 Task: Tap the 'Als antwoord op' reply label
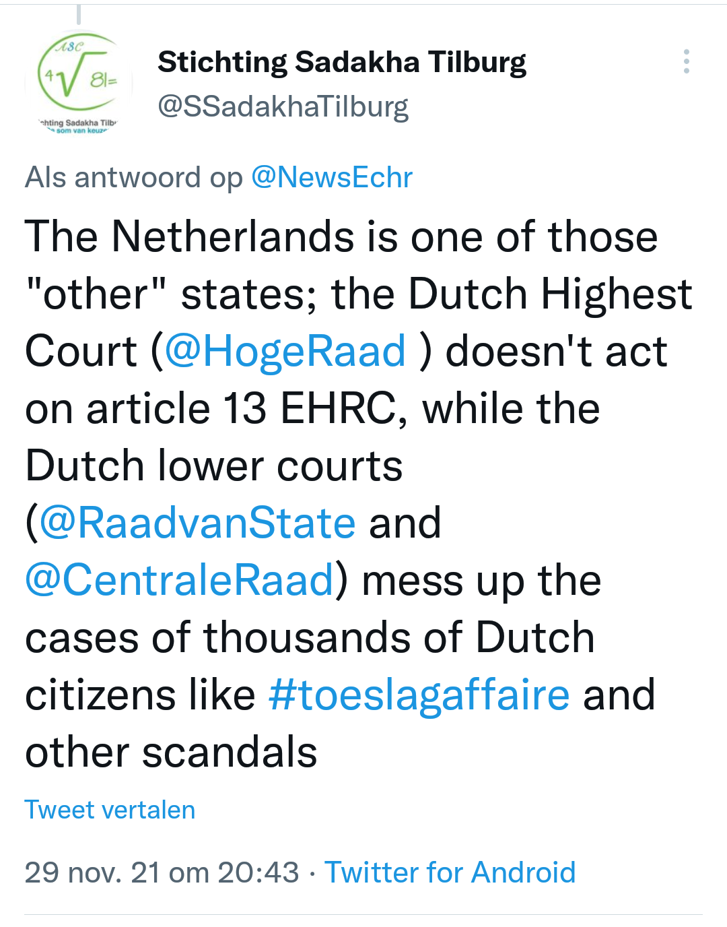point(133,178)
